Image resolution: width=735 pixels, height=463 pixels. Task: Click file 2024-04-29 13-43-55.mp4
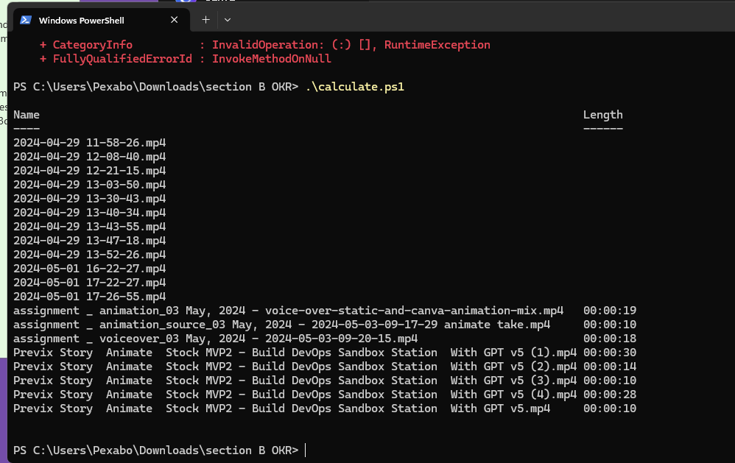point(90,227)
